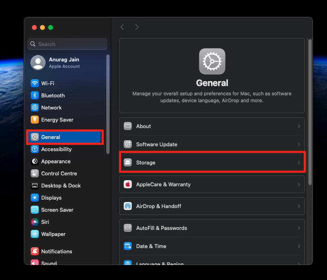Open Storage row chevron arrow
327x280 pixels.
point(299,162)
